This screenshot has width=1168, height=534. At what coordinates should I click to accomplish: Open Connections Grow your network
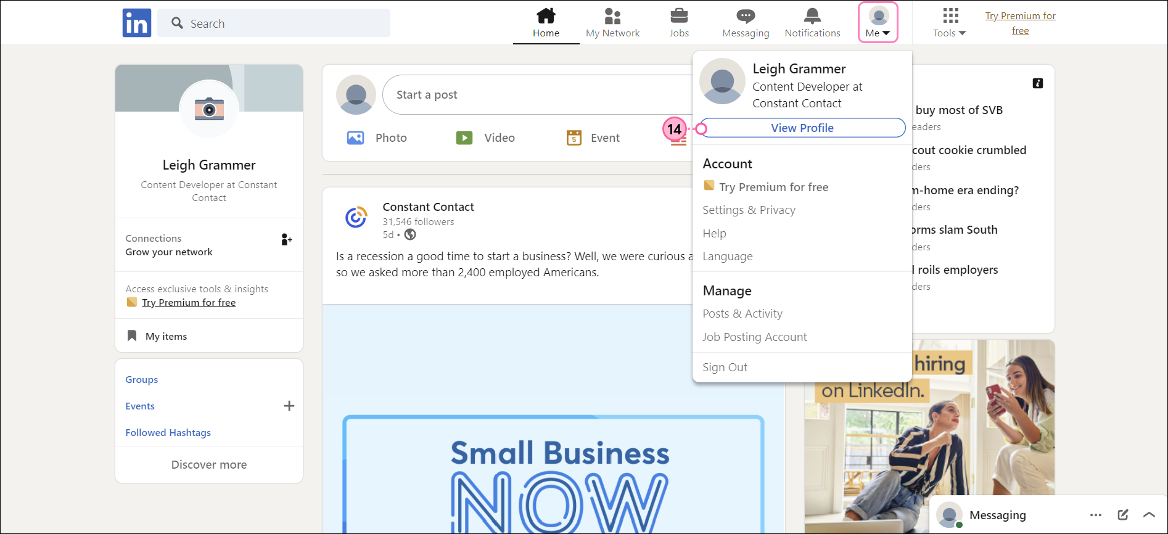coord(169,245)
